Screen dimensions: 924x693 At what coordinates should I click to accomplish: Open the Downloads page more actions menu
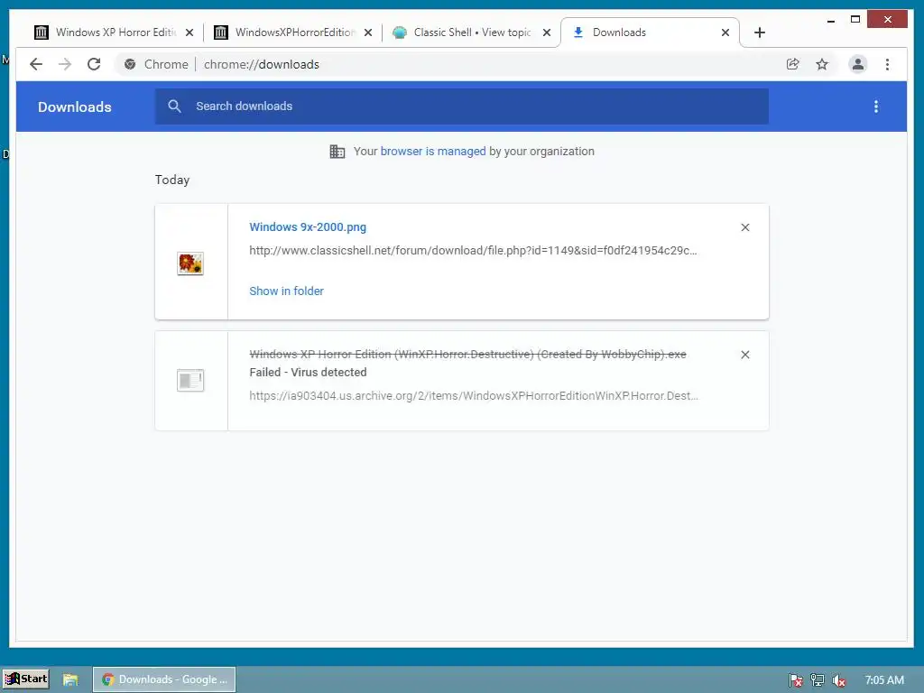point(876,106)
